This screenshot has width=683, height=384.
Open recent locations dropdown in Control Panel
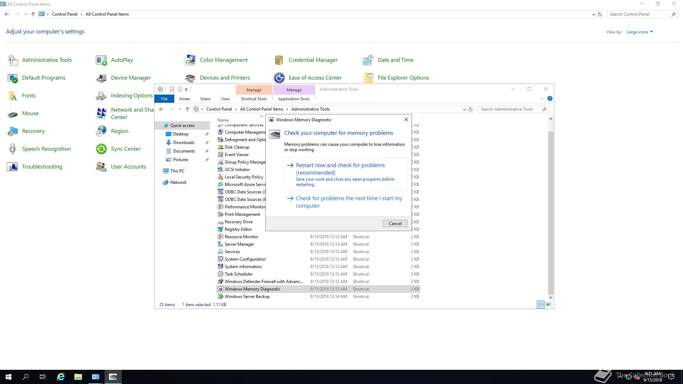[26, 14]
